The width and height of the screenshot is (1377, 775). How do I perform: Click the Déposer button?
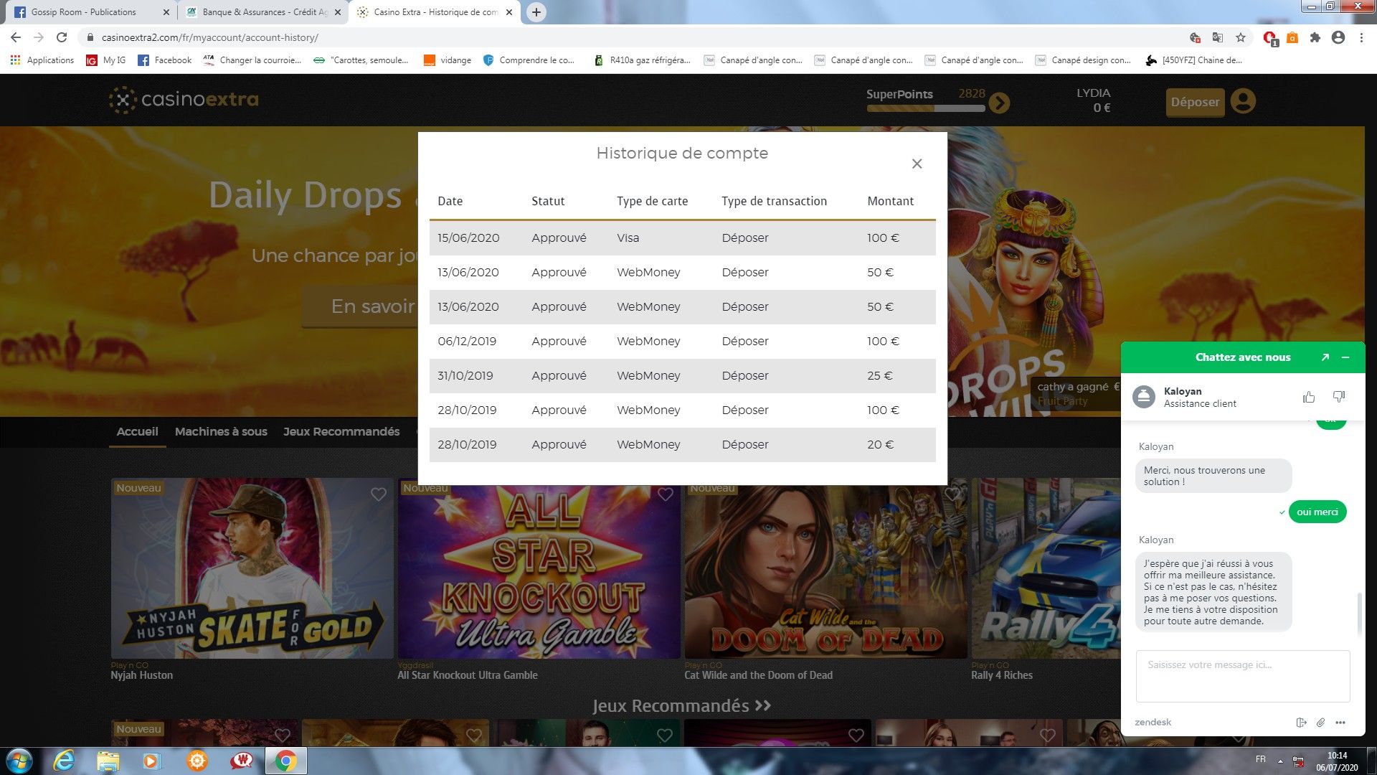[1195, 102]
